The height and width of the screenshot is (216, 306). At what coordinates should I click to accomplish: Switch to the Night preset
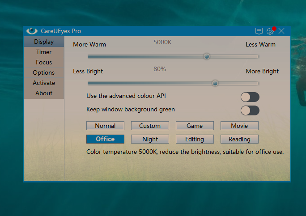pos(150,139)
